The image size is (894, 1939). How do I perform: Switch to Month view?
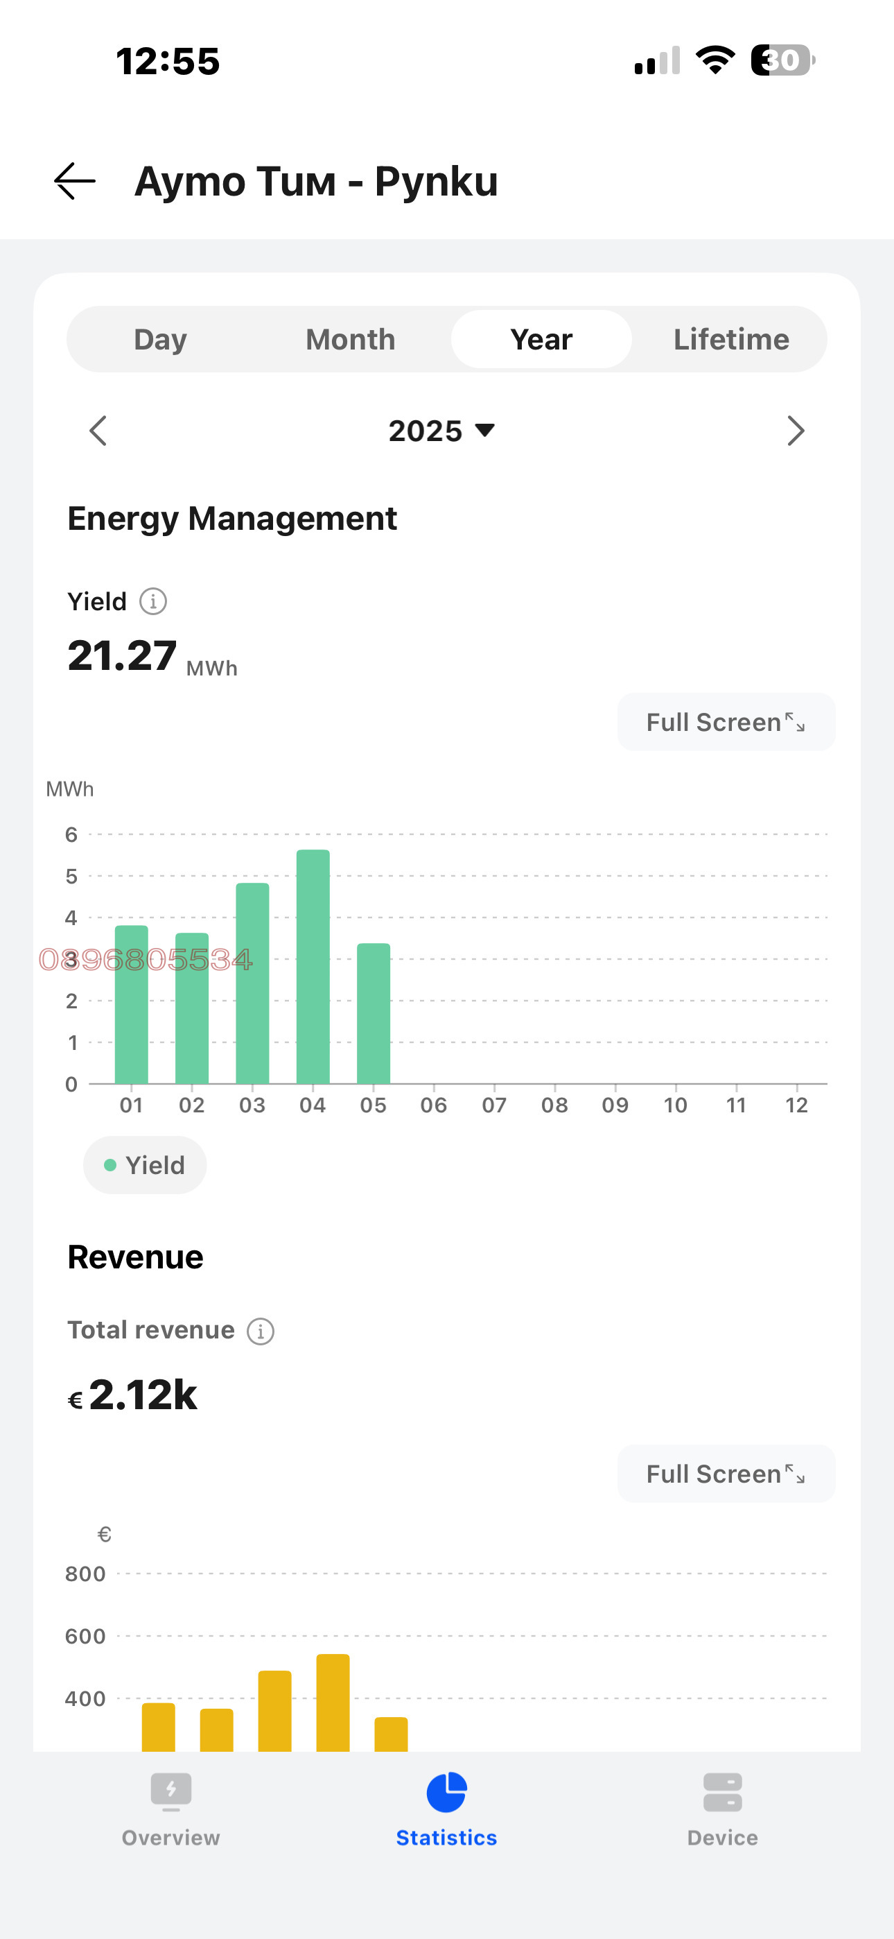[351, 340]
